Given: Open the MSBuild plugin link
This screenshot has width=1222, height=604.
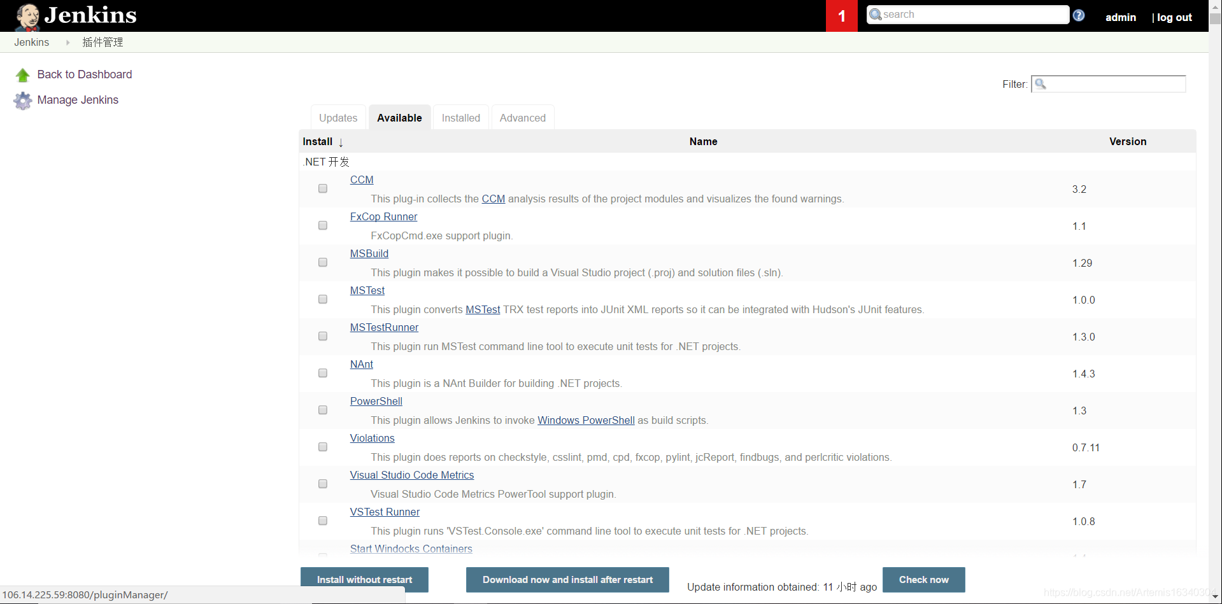Looking at the screenshot, I should pos(369,254).
